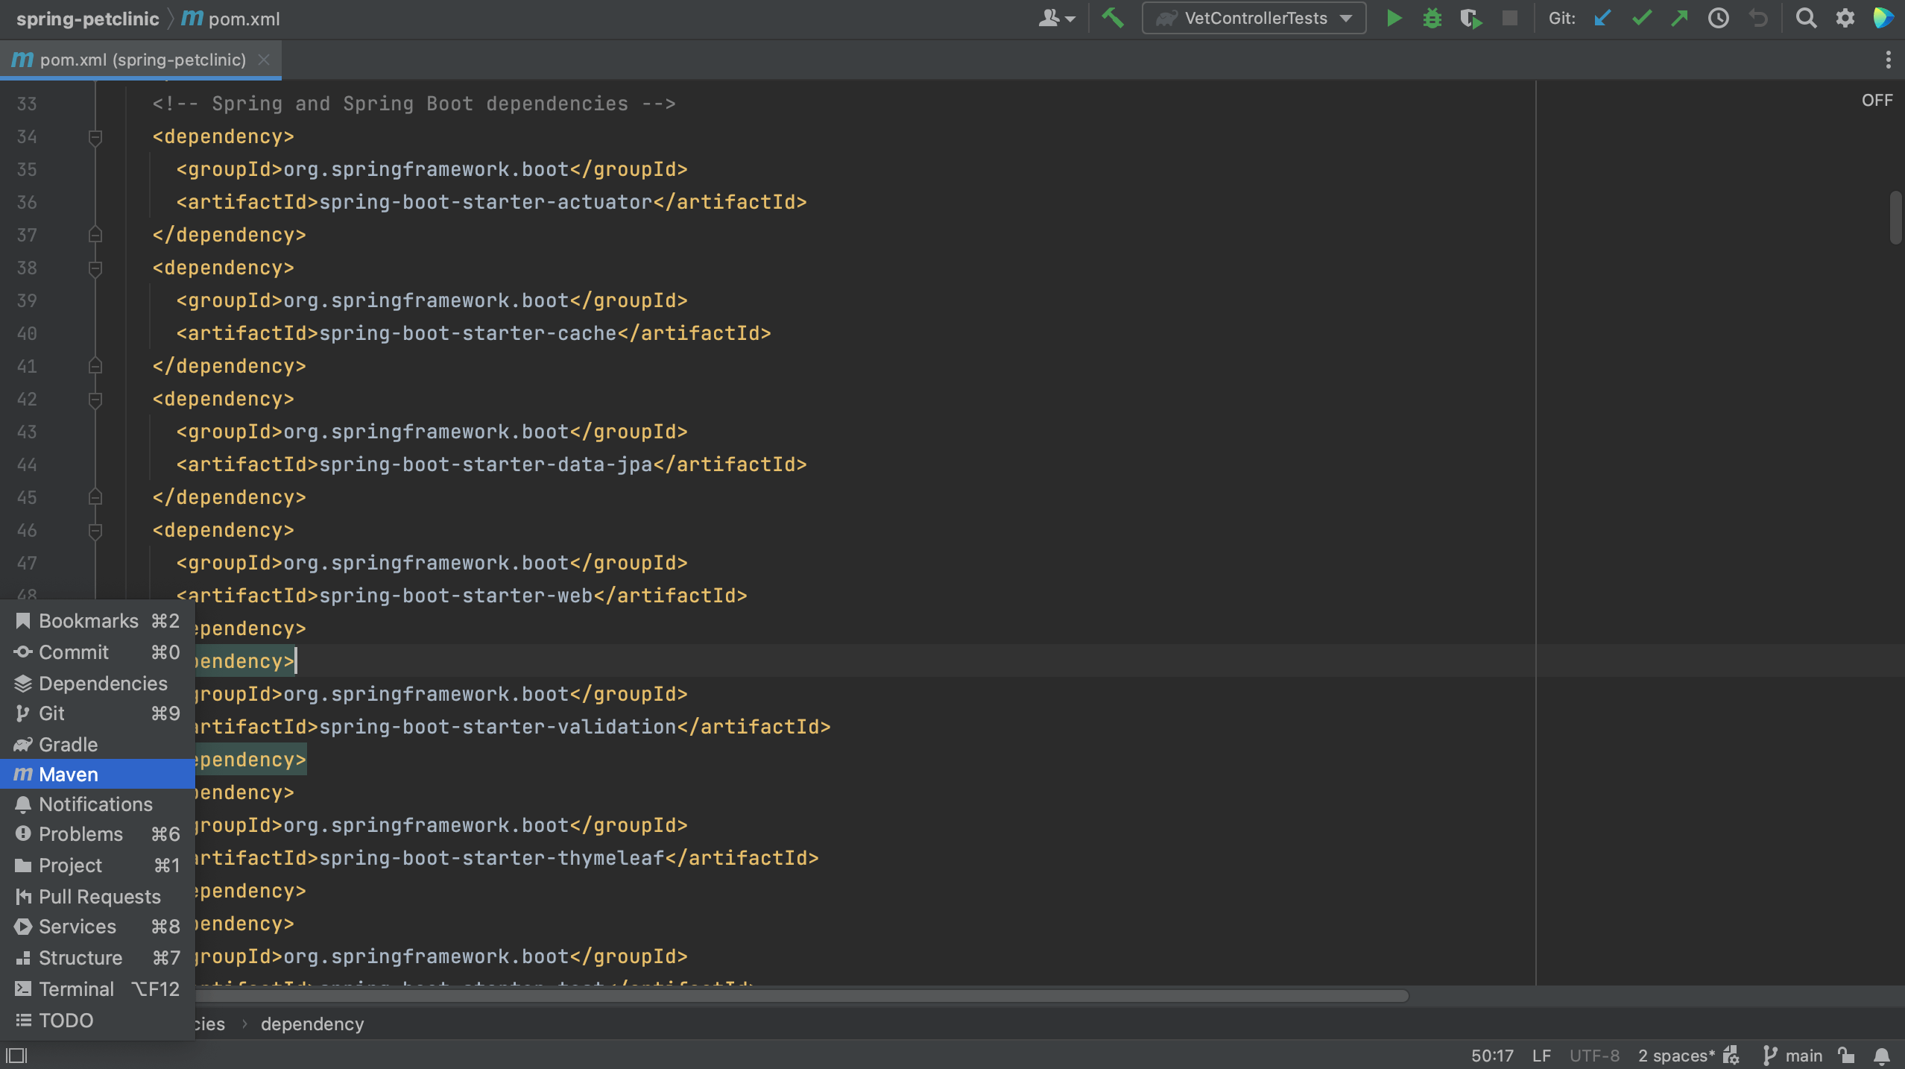The width and height of the screenshot is (1905, 1069).
Task: Open the Code With Me user dropdown
Action: 1056,18
